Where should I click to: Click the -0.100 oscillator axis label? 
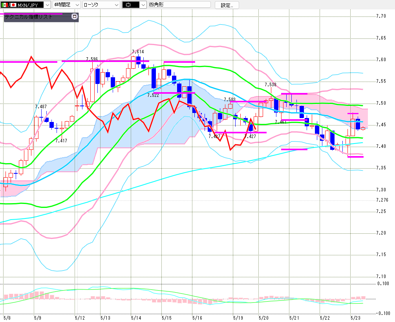pos(383,313)
